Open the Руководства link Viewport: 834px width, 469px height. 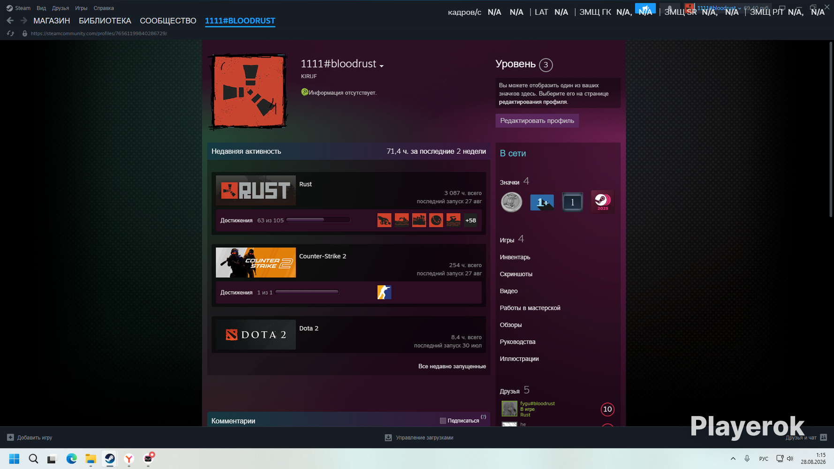coord(517,341)
